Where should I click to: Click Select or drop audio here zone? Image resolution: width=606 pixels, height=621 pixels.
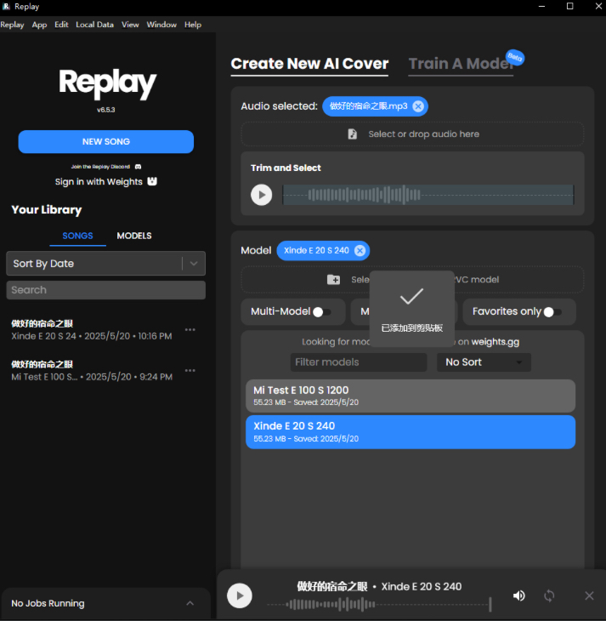(412, 134)
